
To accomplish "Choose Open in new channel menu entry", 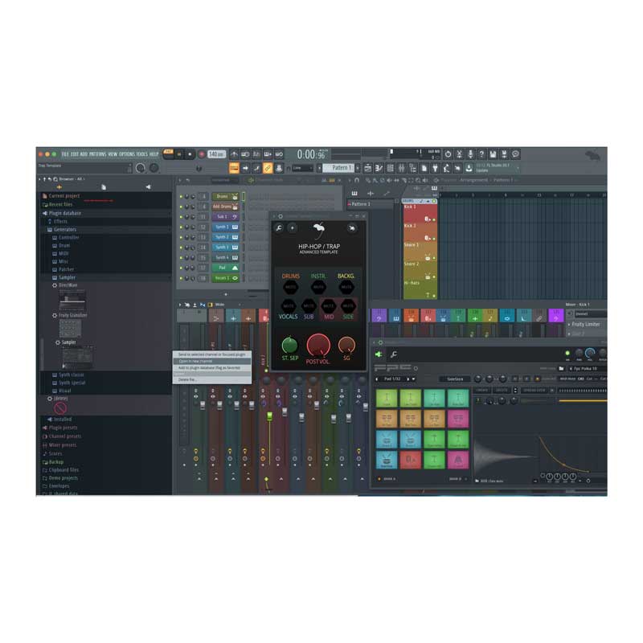I will (212, 361).
